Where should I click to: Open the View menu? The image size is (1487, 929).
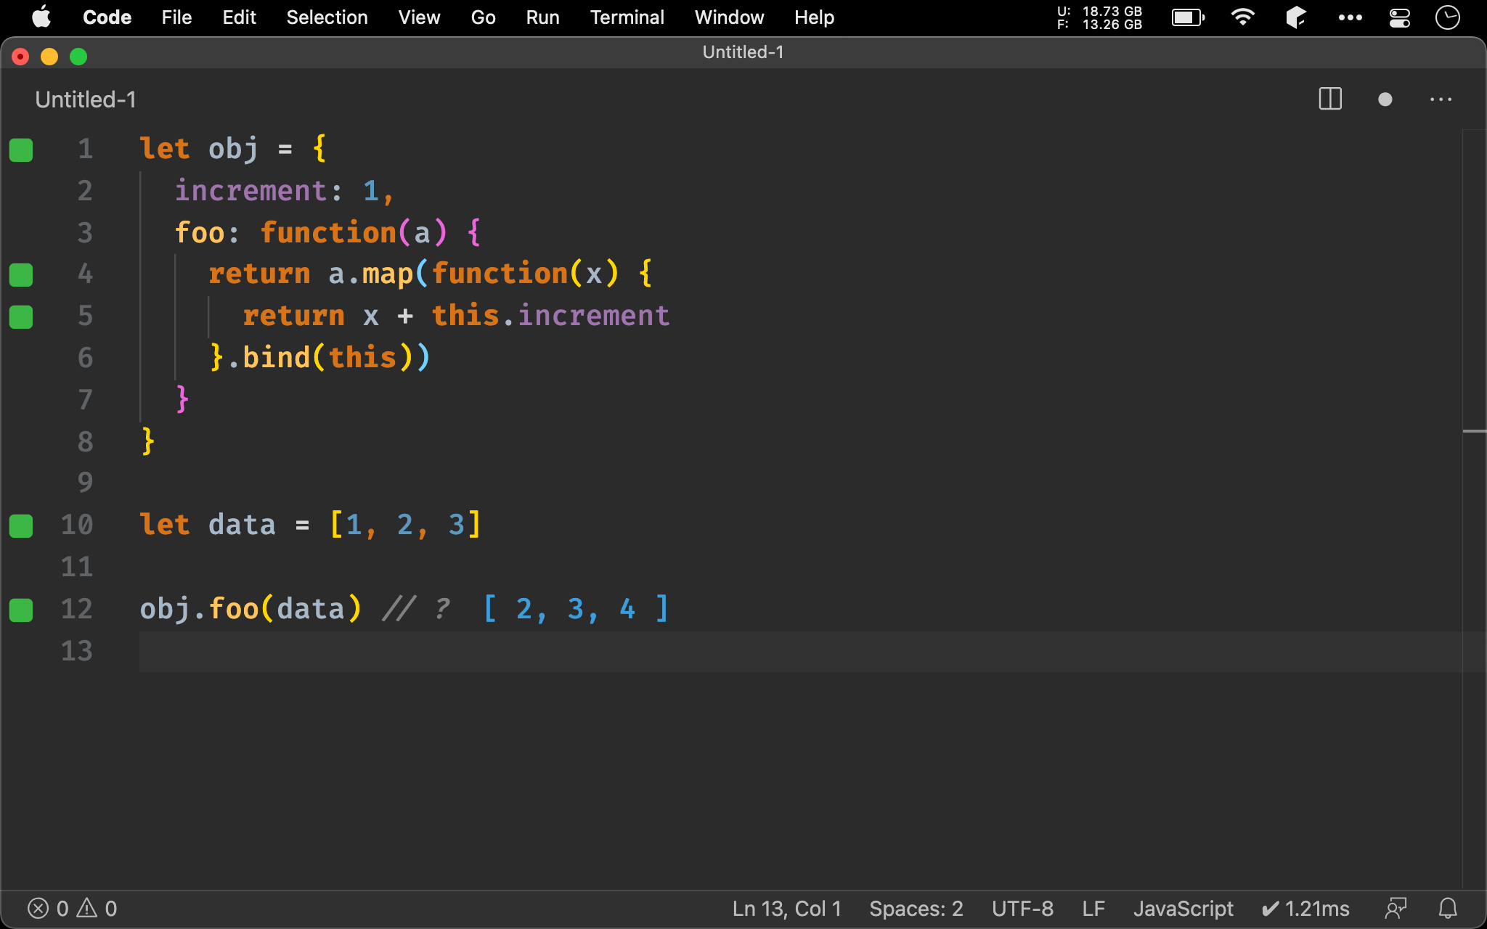[x=419, y=17]
